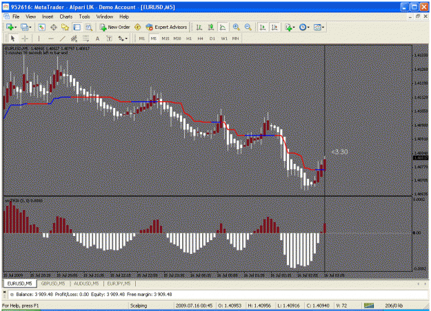Image resolution: width=431 pixels, height=311 pixels.
Task: Close the Terminal balance panel
Action: click(x=4, y=292)
